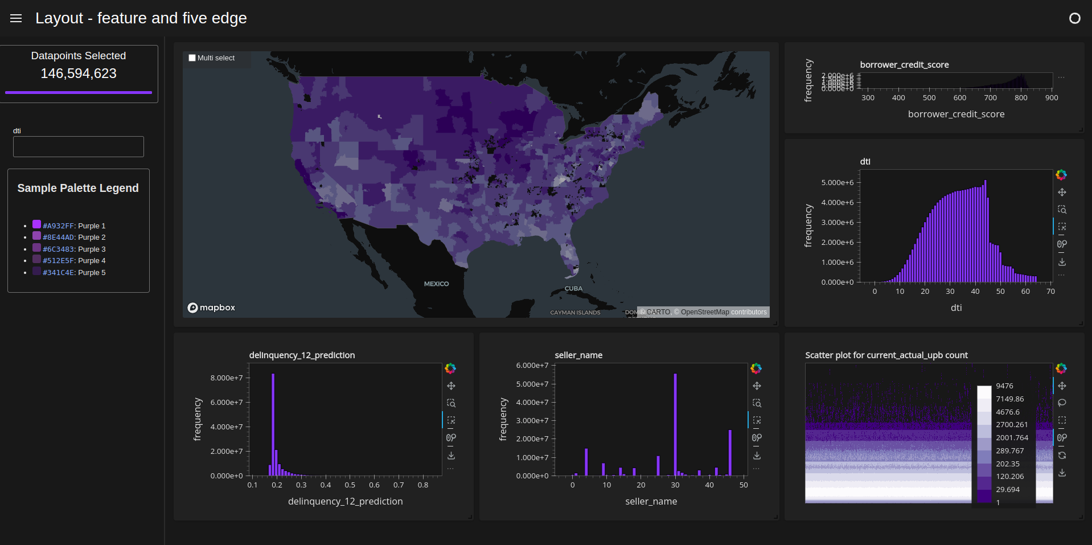Select the Box Select tool on the seller_name chart
This screenshot has width=1092, height=545.
coord(757,420)
